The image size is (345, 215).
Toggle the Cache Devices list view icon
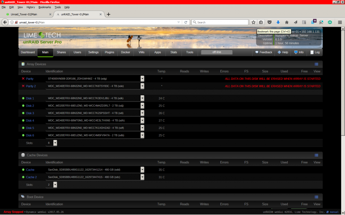[316, 155]
